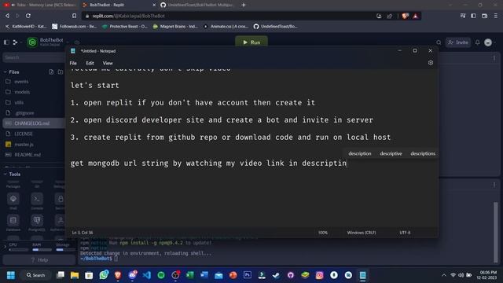Open the PostgreSQL tool in Replit
Screen dimensions: 503x283
(37, 220)
